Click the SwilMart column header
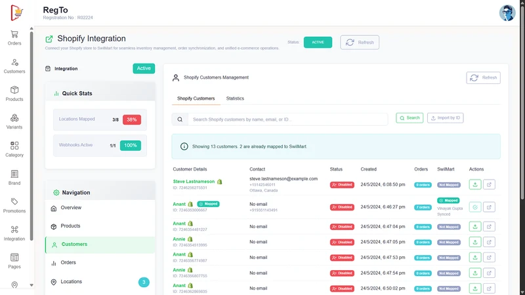The image size is (525, 295). [x=446, y=169]
